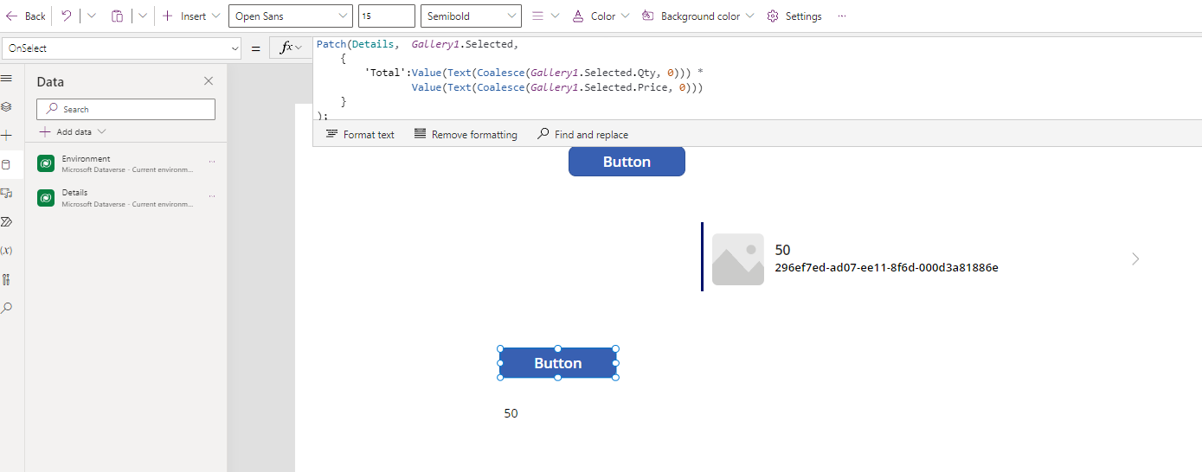
Task: Click the label 50 below the button
Action: pos(511,413)
